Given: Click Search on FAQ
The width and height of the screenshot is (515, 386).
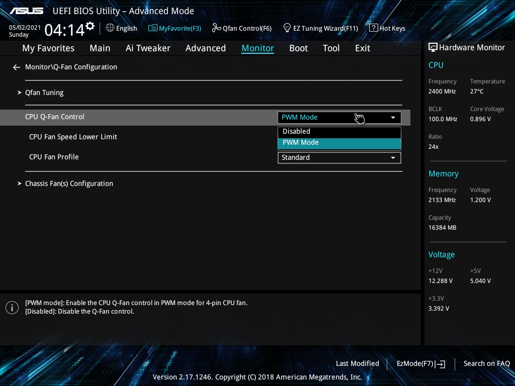Looking at the screenshot, I should (487, 364).
